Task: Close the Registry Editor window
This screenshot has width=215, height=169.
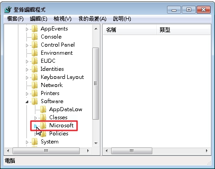Action: (204, 10)
